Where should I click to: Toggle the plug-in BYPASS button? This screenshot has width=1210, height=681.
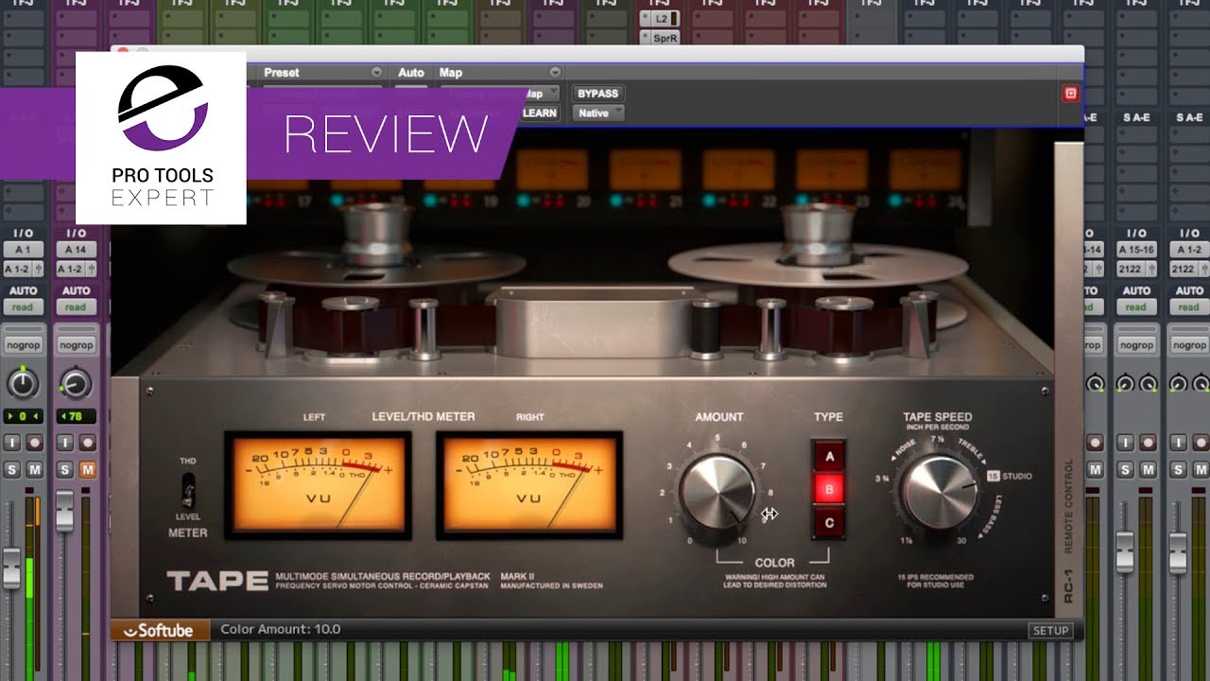click(x=597, y=94)
